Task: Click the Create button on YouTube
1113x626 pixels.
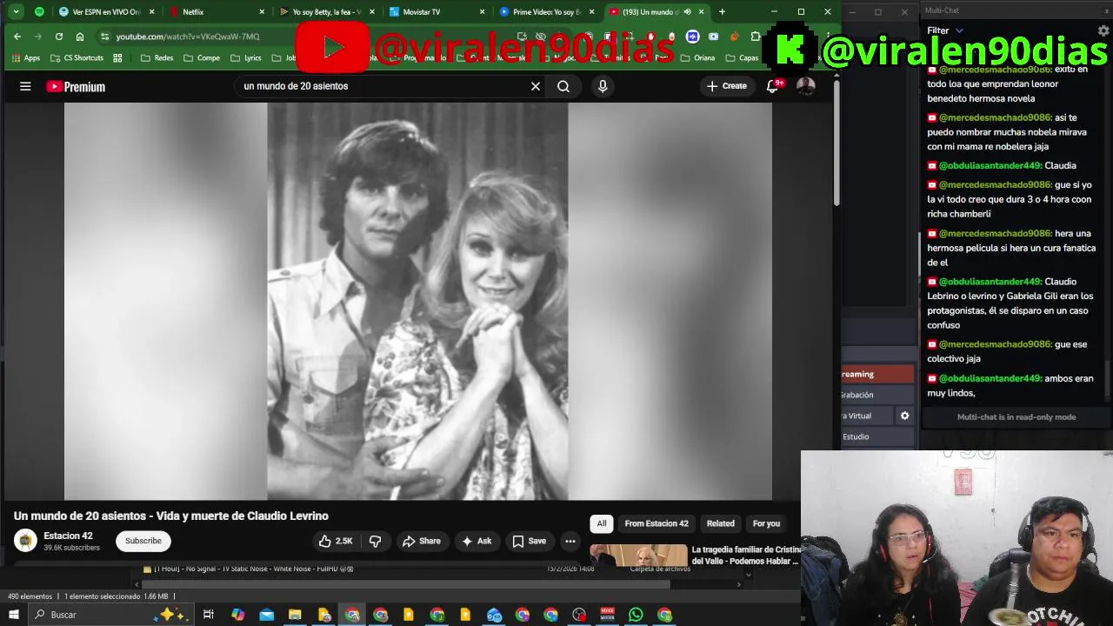Action: (x=726, y=86)
